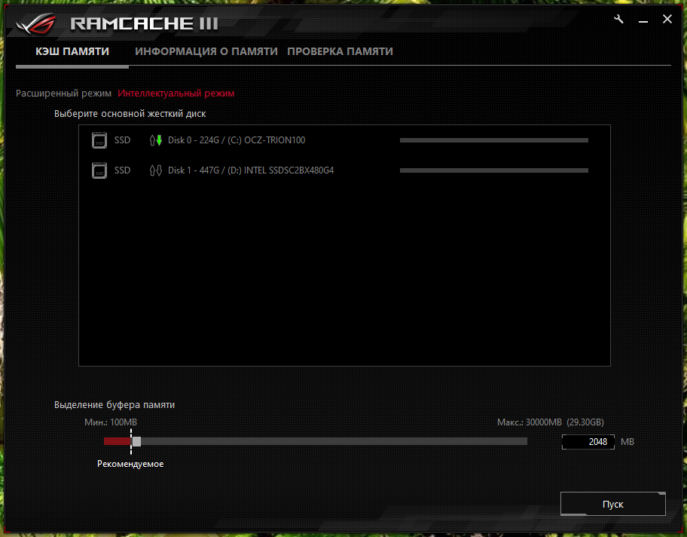Viewport: 687px width, 537px height.
Task: Close the RAMCache III window
Action: [x=667, y=19]
